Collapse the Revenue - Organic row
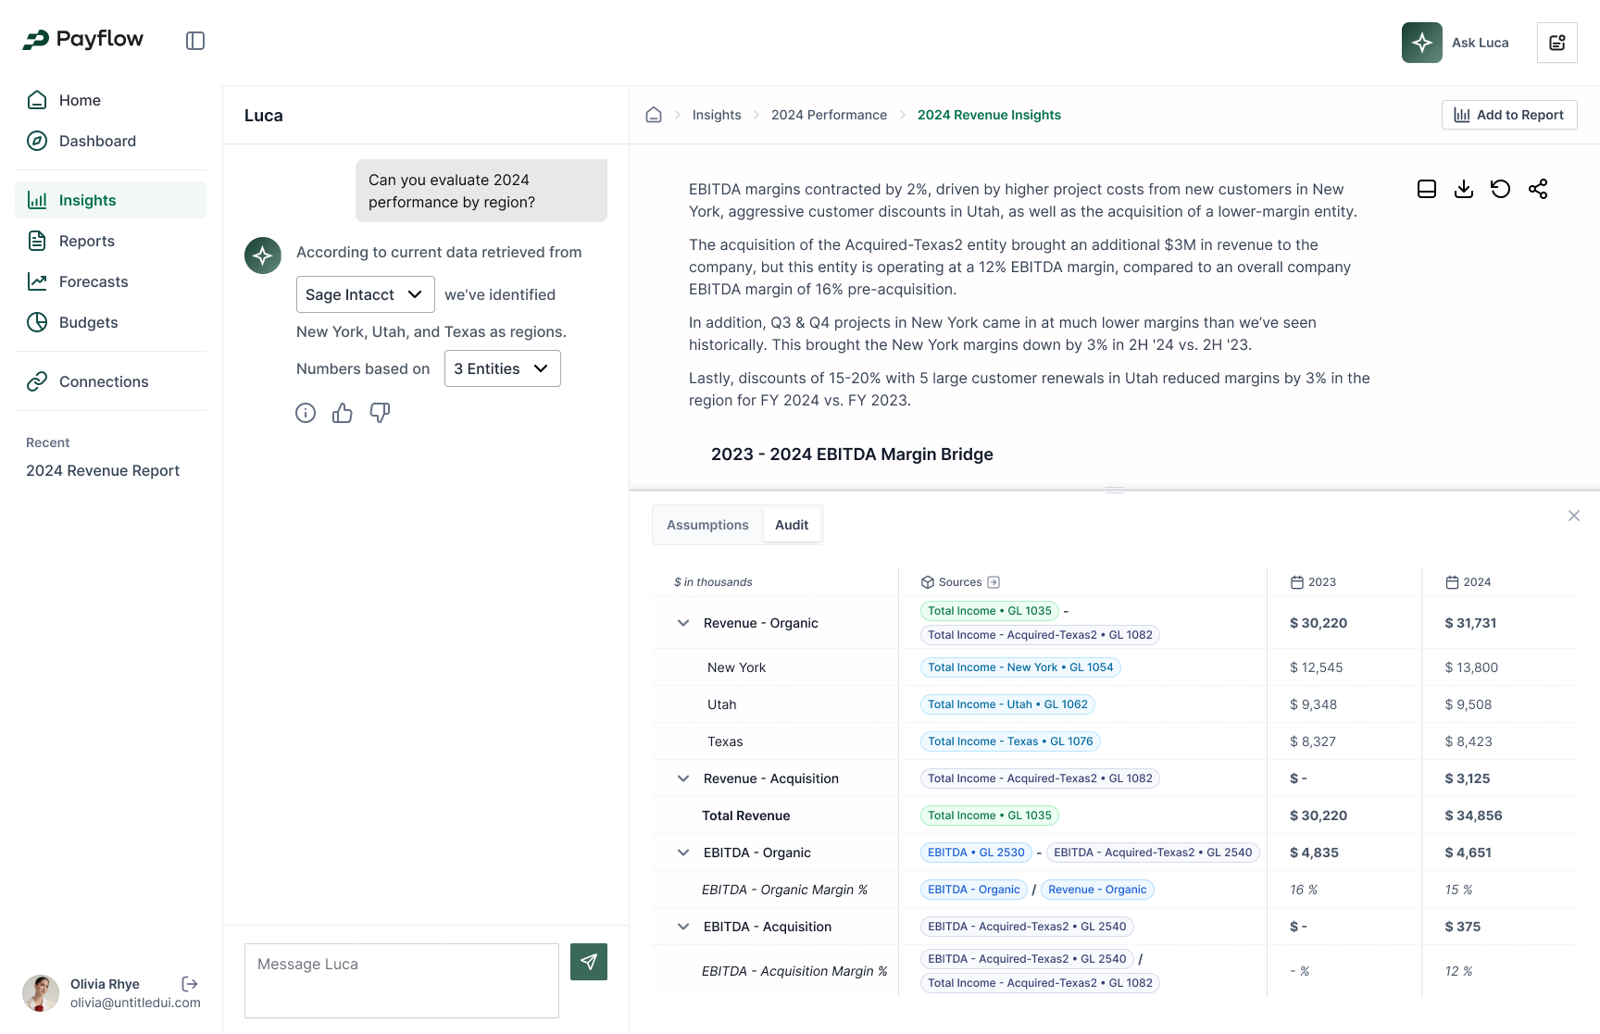The width and height of the screenshot is (1600, 1034). [683, 623]
